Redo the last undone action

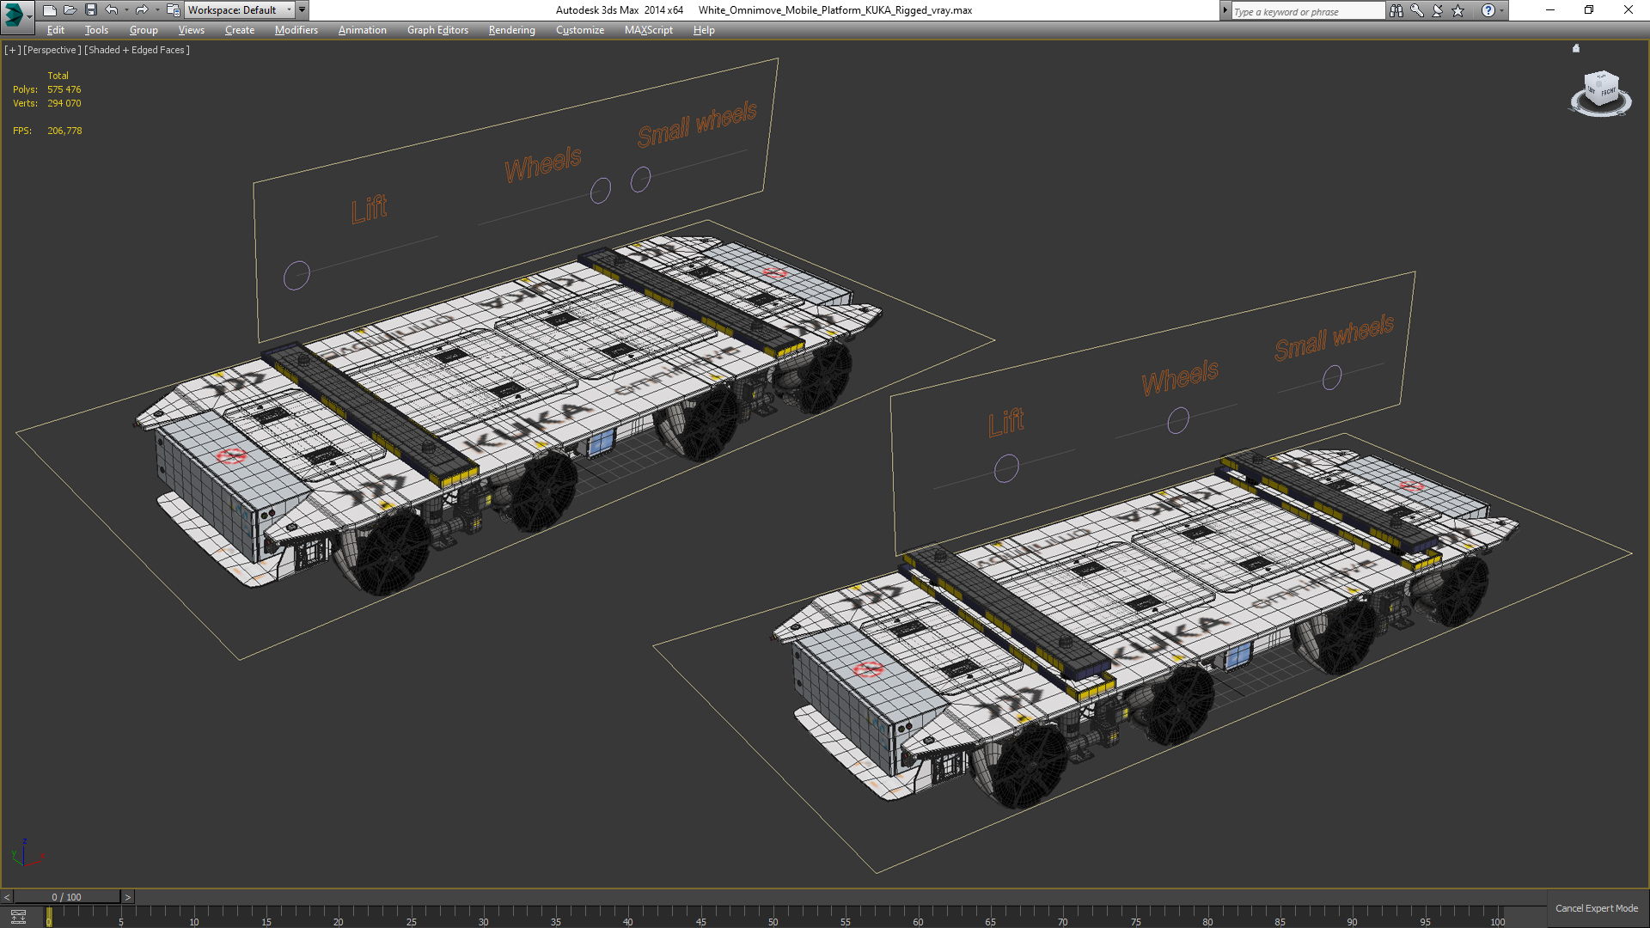(142, 10)
